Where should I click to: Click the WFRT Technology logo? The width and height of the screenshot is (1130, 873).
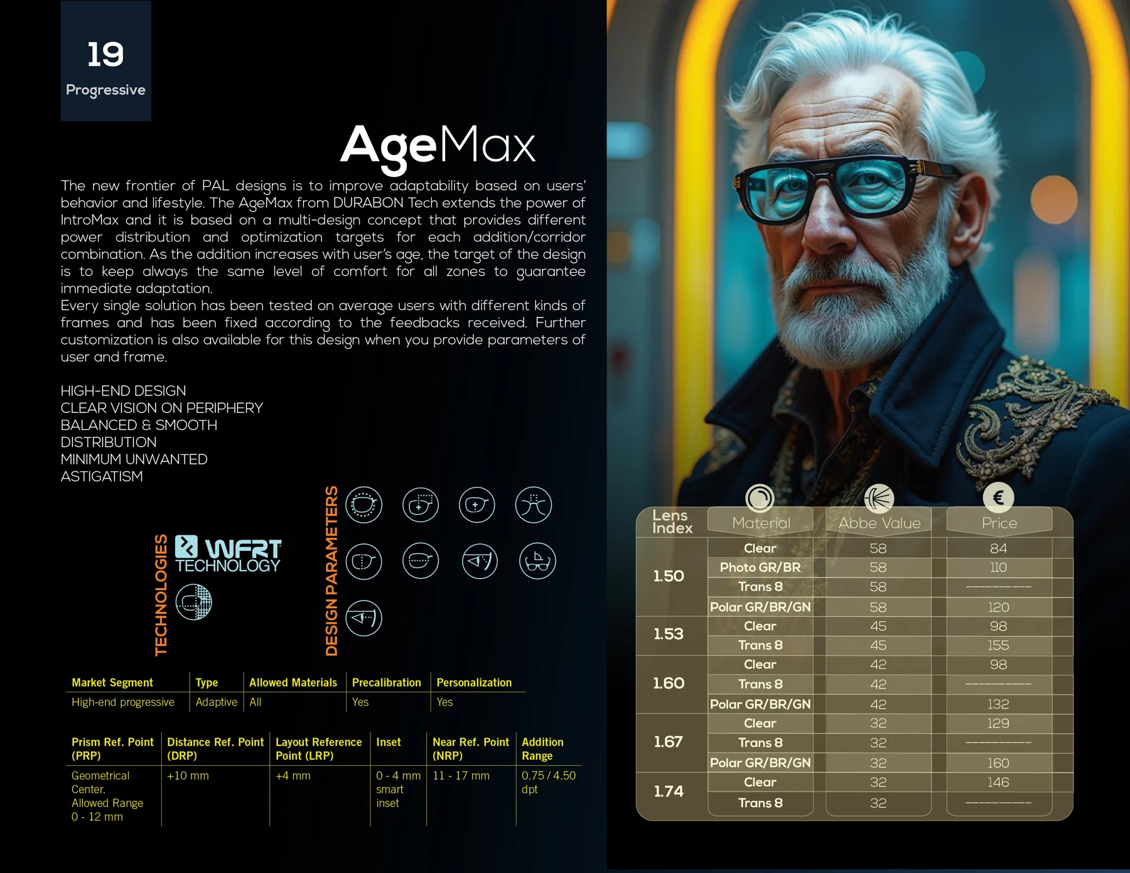point(228,554)
